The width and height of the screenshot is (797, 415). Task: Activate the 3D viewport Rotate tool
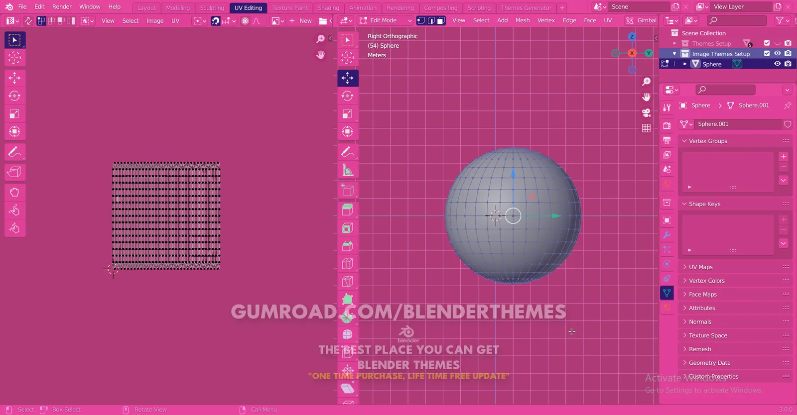(348, 96)
